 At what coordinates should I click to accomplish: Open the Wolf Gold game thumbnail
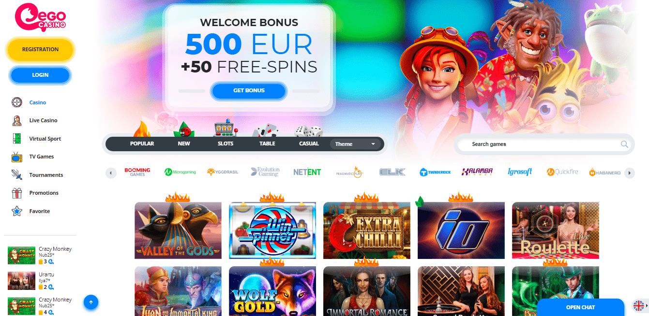click(x=272, y=291)
